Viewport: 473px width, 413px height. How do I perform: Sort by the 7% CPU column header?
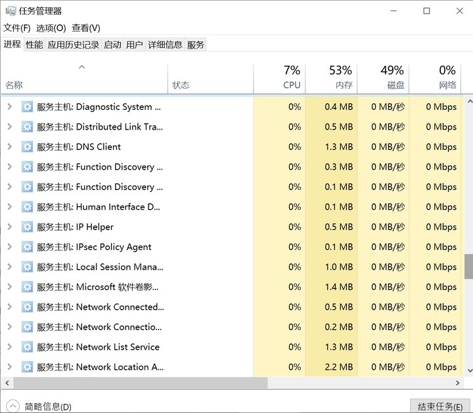(279, 78)
